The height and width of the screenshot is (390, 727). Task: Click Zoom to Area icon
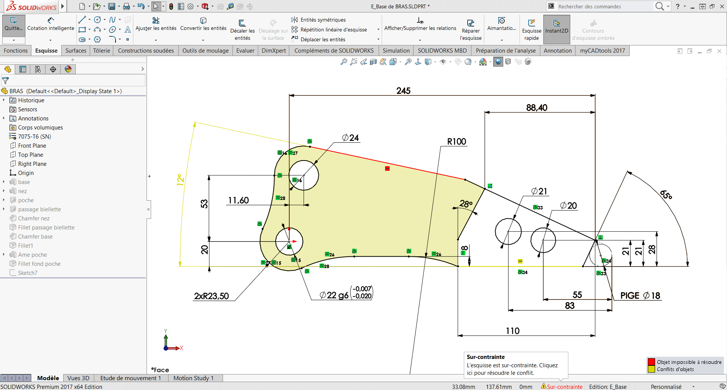click(x=354, y=62)
